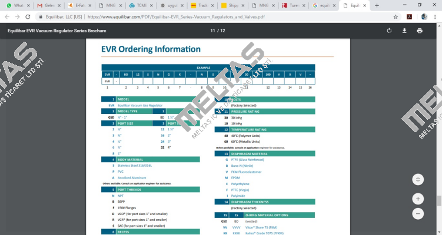442x235 pixels.
Task: Switch to the WhatsApp tab
Action: pyautogui.click(x=18, y=5)
